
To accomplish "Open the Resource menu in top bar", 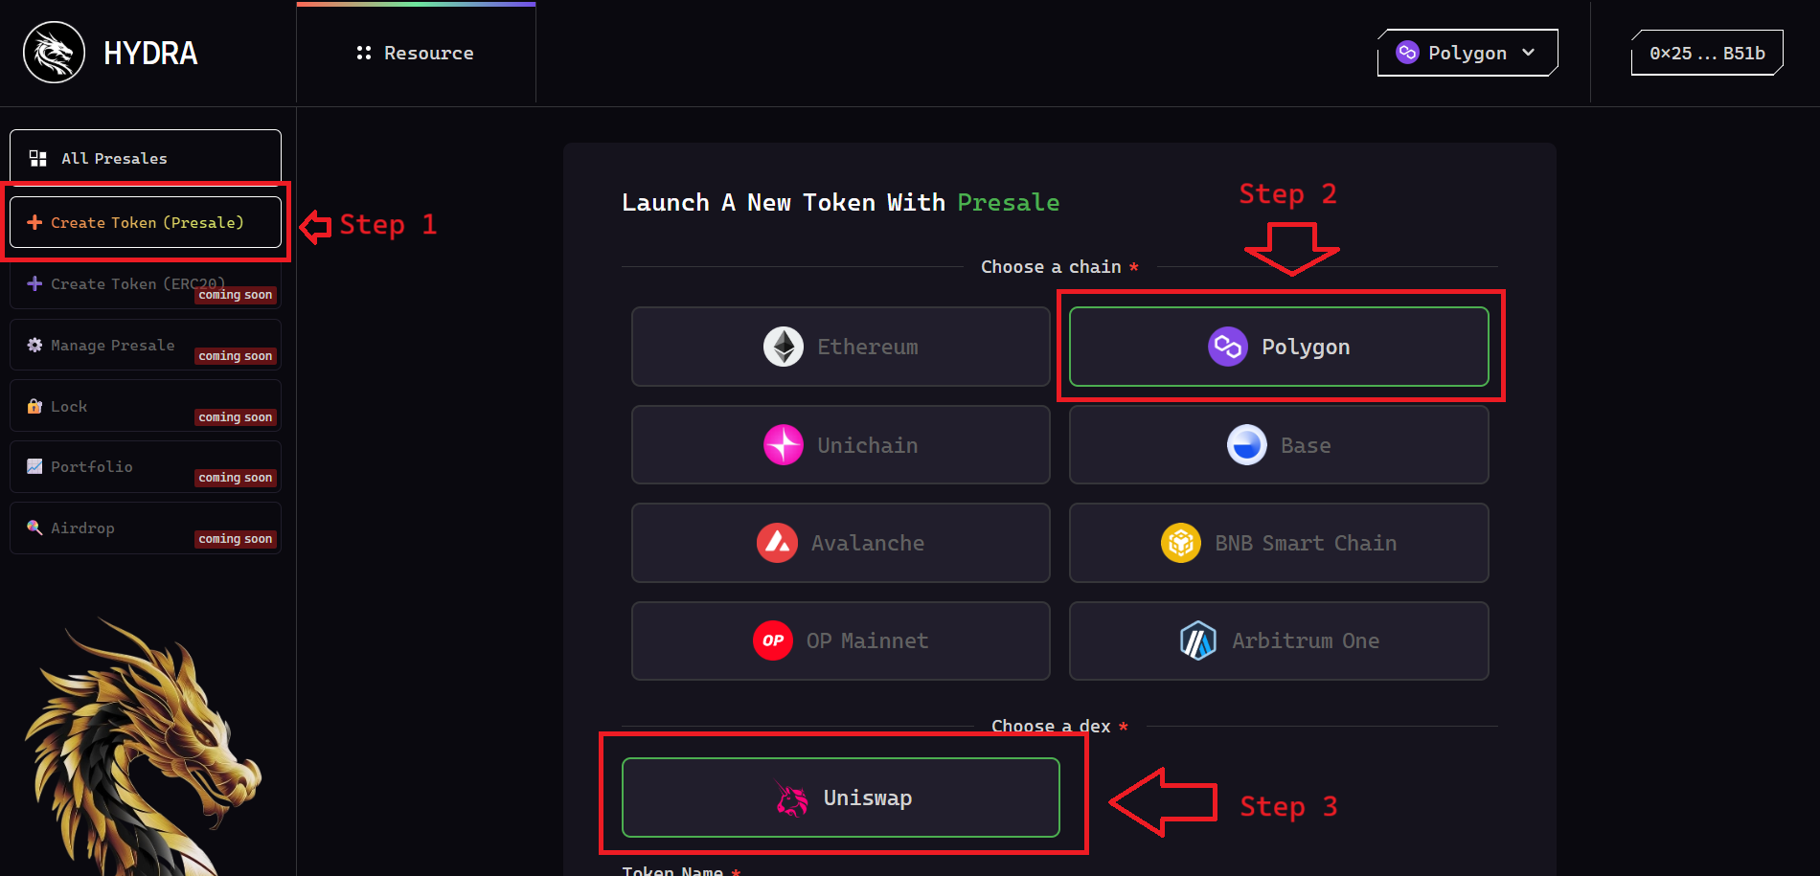I will pos(416,53).
